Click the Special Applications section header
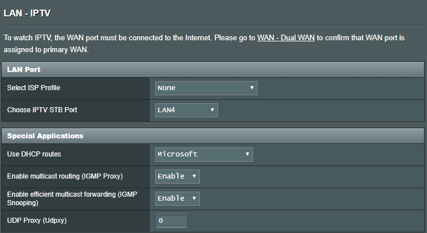This screenshot has width=427, height=233. [45, 135]
